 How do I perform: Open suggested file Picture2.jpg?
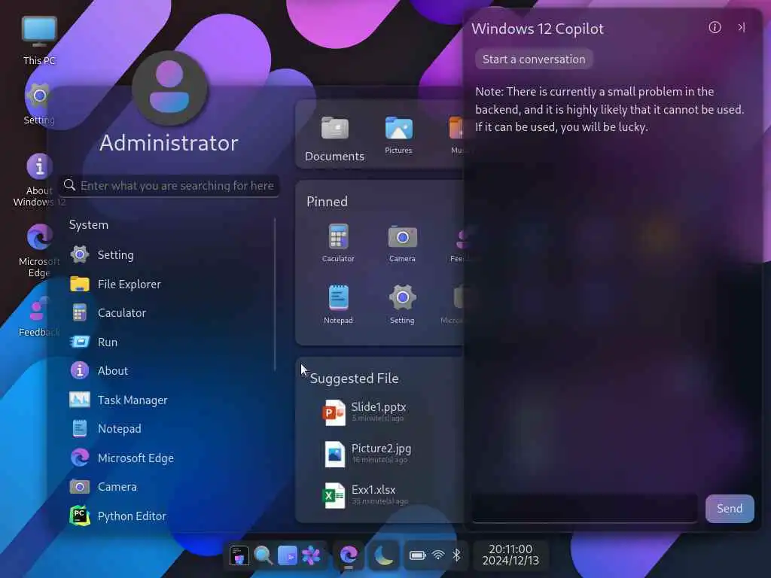(367, 453)
